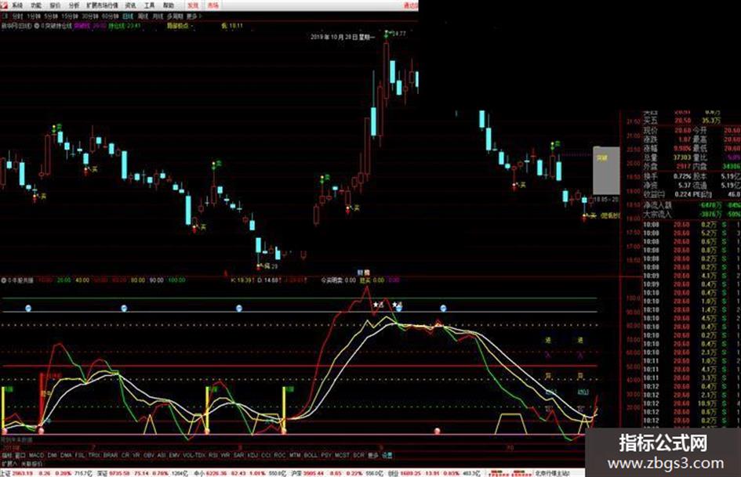Select the OBV indicator tab
This screenshot has height=477, width=741.
pyautogui.click(x=149, y=455)
